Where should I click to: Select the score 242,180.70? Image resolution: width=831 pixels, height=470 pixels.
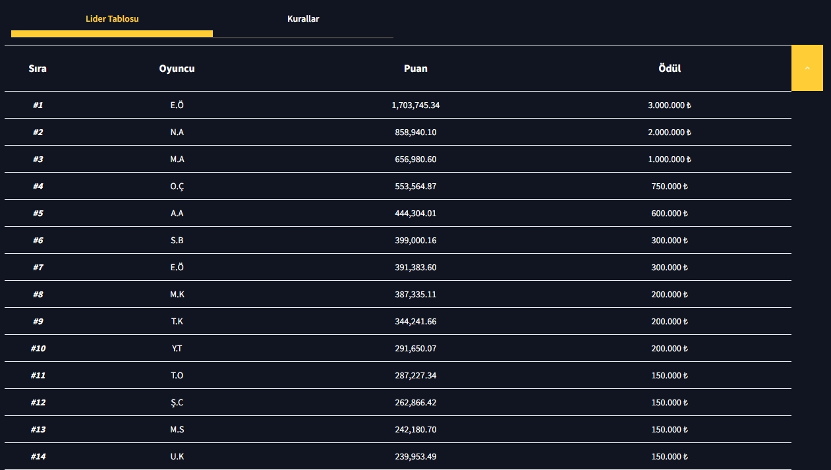pos(415,429)
